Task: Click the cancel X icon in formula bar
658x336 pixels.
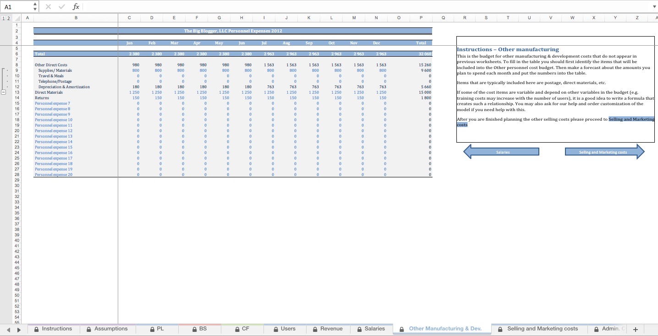Action: pos(49,6)
